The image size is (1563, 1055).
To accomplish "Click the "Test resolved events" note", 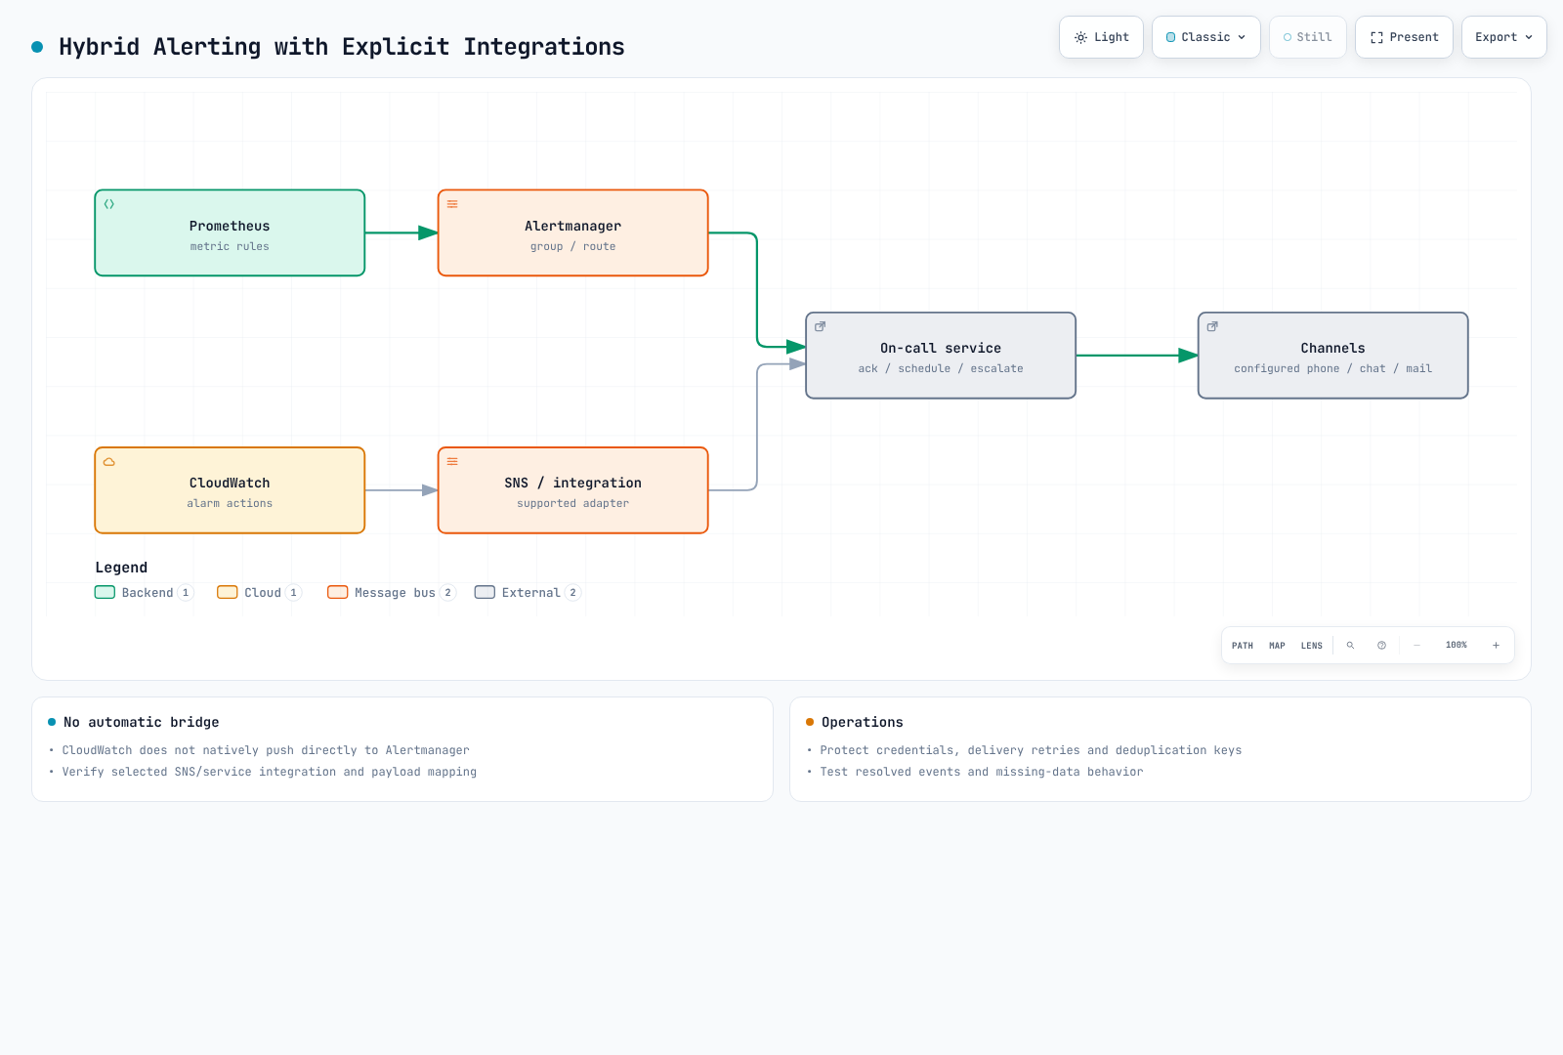I will 982,772.
